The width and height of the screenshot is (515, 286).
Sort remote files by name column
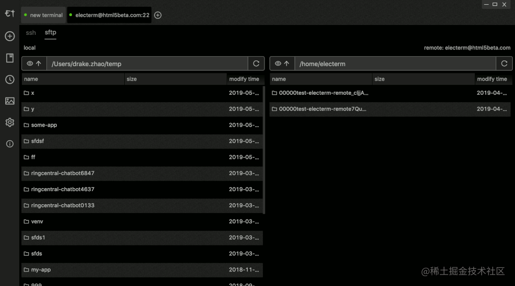321,79
